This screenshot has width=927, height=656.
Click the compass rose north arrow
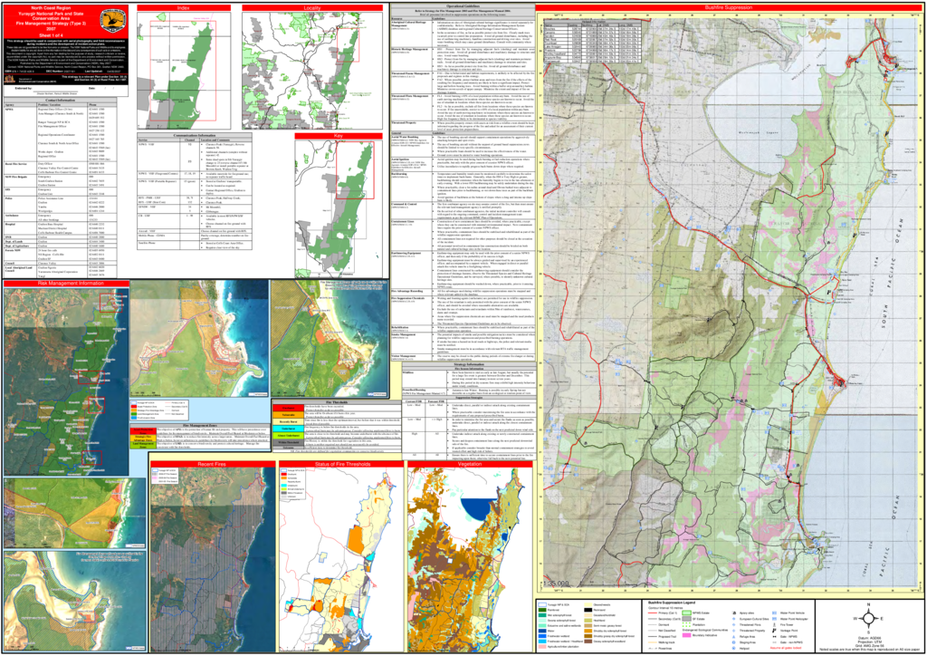pos(868,618)
